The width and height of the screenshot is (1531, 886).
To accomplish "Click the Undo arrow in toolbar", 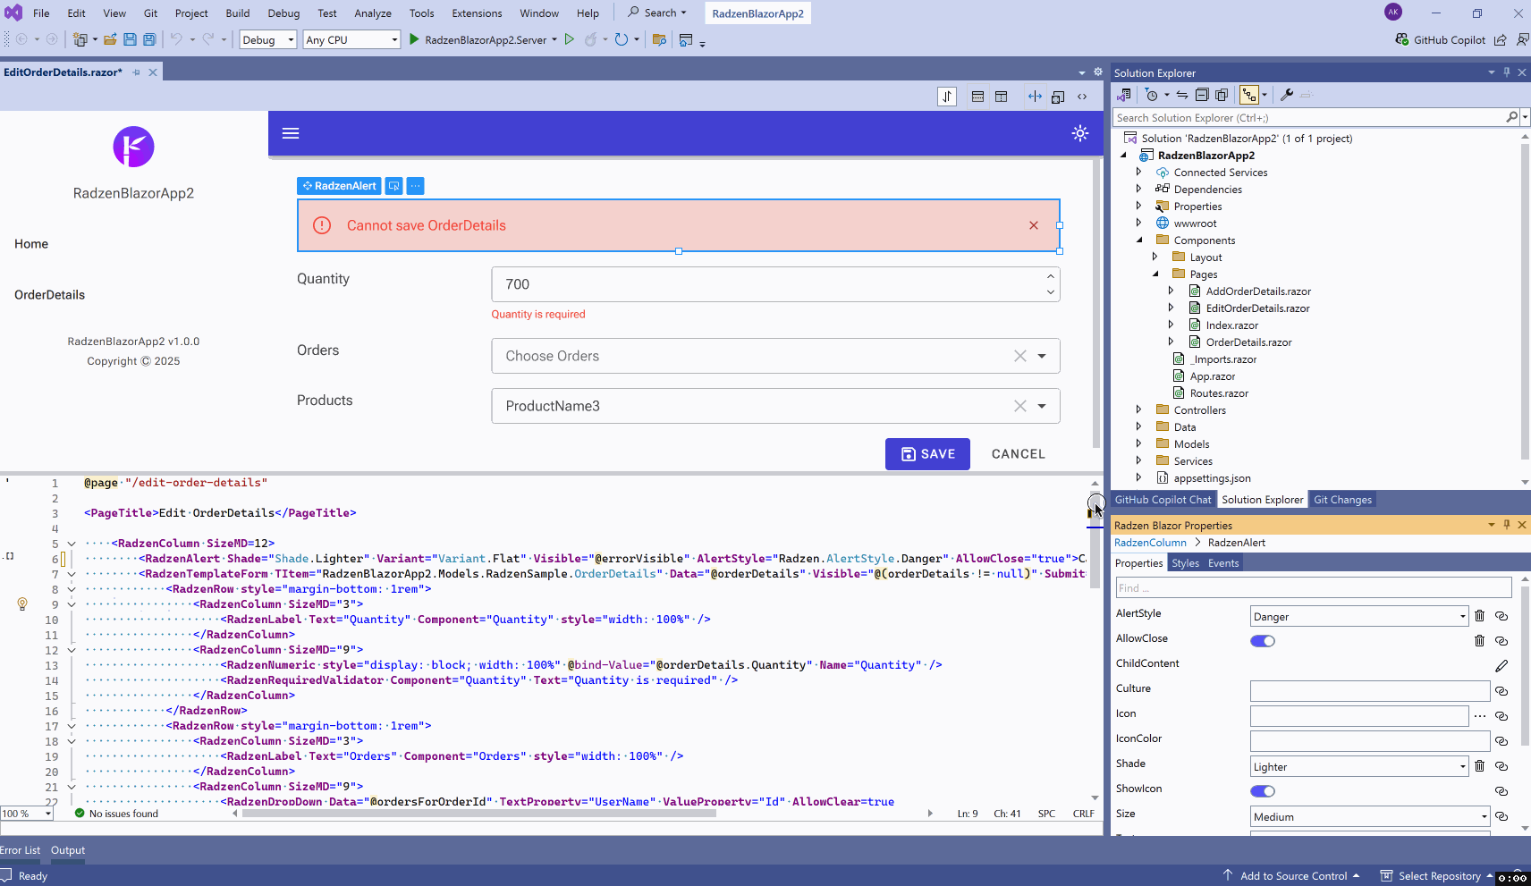I will coord(176,39).
